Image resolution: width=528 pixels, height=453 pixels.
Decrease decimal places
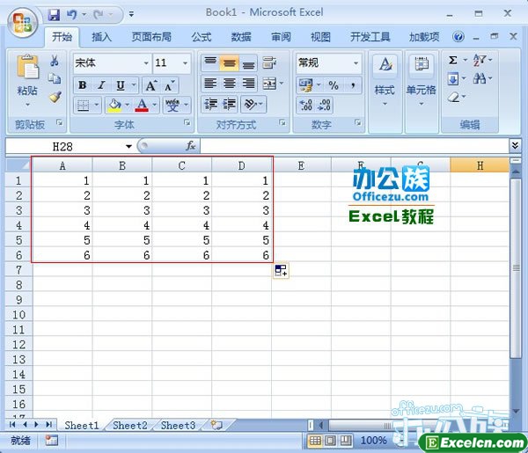pos(324,105)
